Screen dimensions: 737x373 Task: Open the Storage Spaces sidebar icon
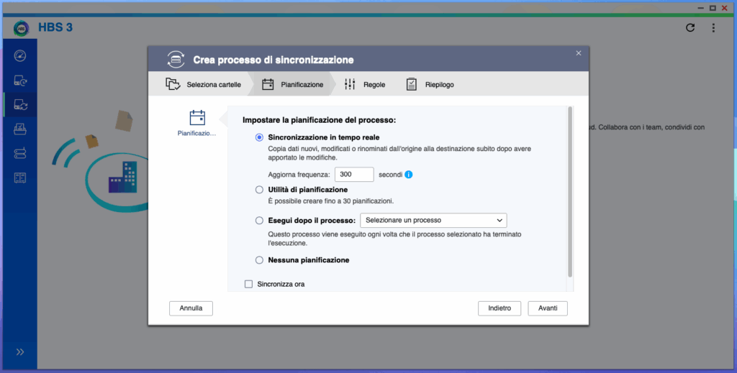click(x=20, y=129)
